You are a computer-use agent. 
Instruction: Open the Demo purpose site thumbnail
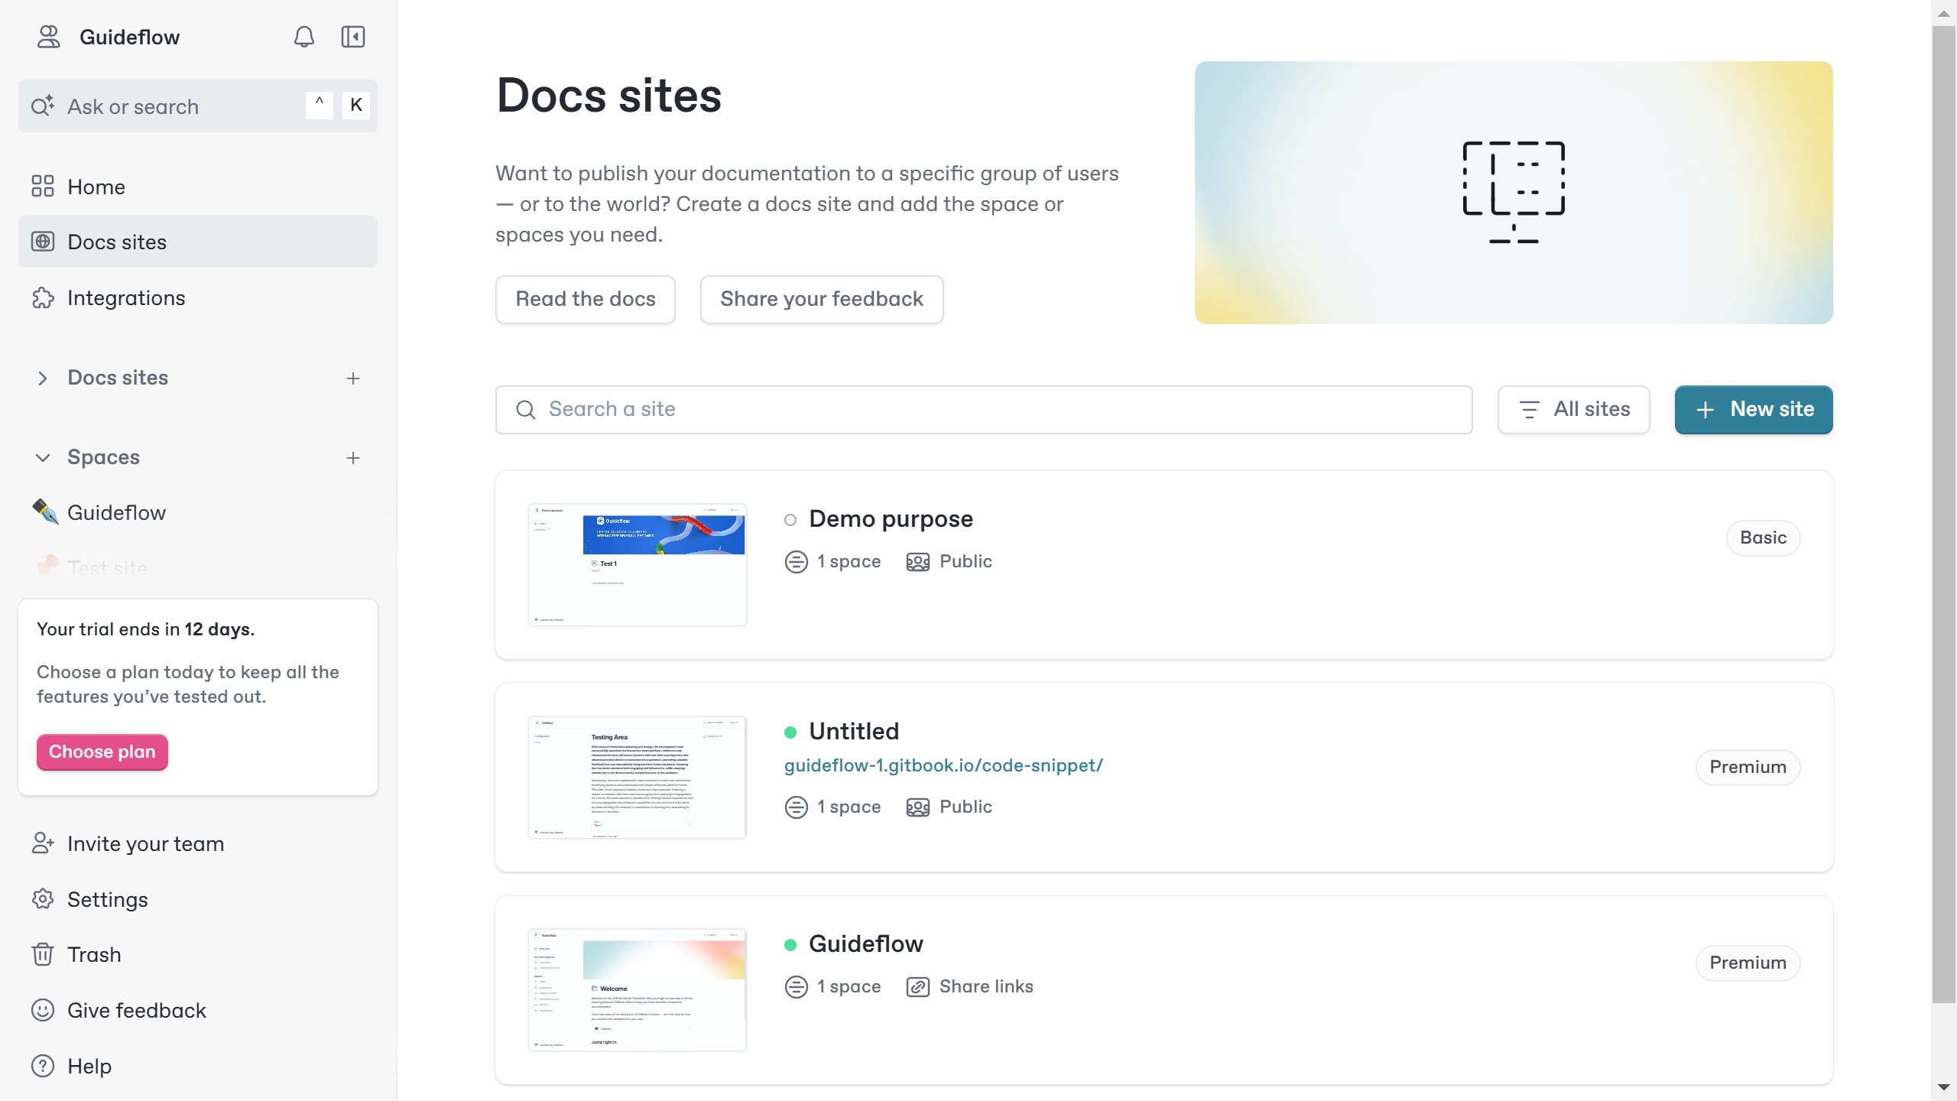[x=637, y=565]
